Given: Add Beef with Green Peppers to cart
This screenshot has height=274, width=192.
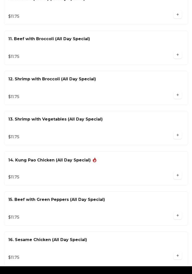Looking at the screenshot, I should tap(178, 216).
